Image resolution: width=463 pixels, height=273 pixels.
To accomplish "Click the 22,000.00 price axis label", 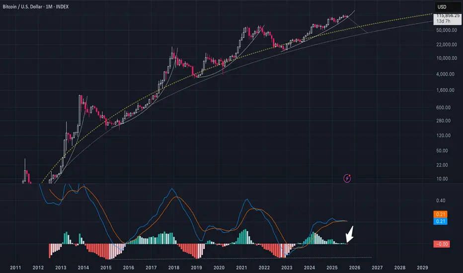I will [447, 45].
